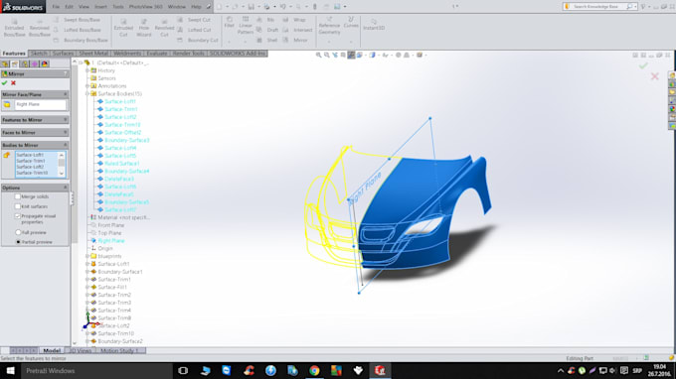Select the Fillet tool
This screenshot has height=379, width=676.
(230, 23)
